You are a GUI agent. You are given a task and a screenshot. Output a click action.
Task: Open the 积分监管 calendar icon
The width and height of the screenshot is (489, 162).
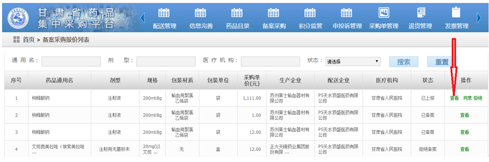pos(310,13)
